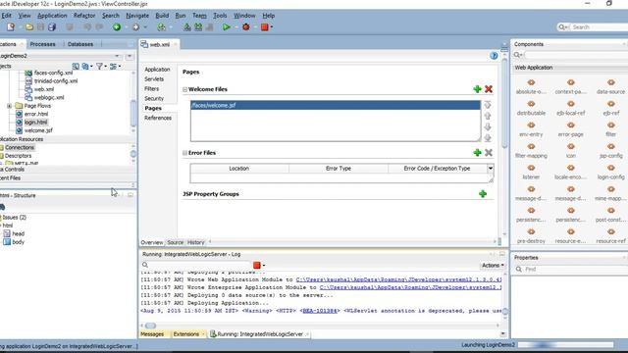Add a JSP Property Group with green plus
628x353 pixels.
point(483,194)
